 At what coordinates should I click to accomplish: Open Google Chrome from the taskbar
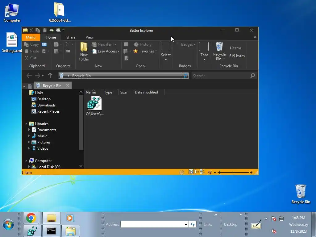[31, 218]
